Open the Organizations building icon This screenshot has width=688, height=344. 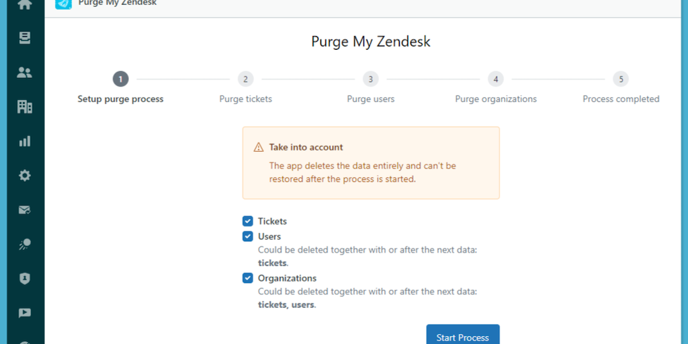pos(25,107)
